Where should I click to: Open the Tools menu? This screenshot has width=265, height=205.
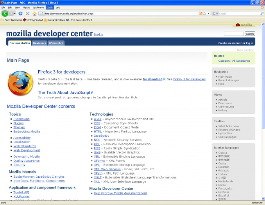click(x=50, y=7)
